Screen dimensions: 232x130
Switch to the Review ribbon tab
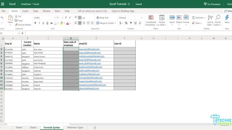point(46,11)
